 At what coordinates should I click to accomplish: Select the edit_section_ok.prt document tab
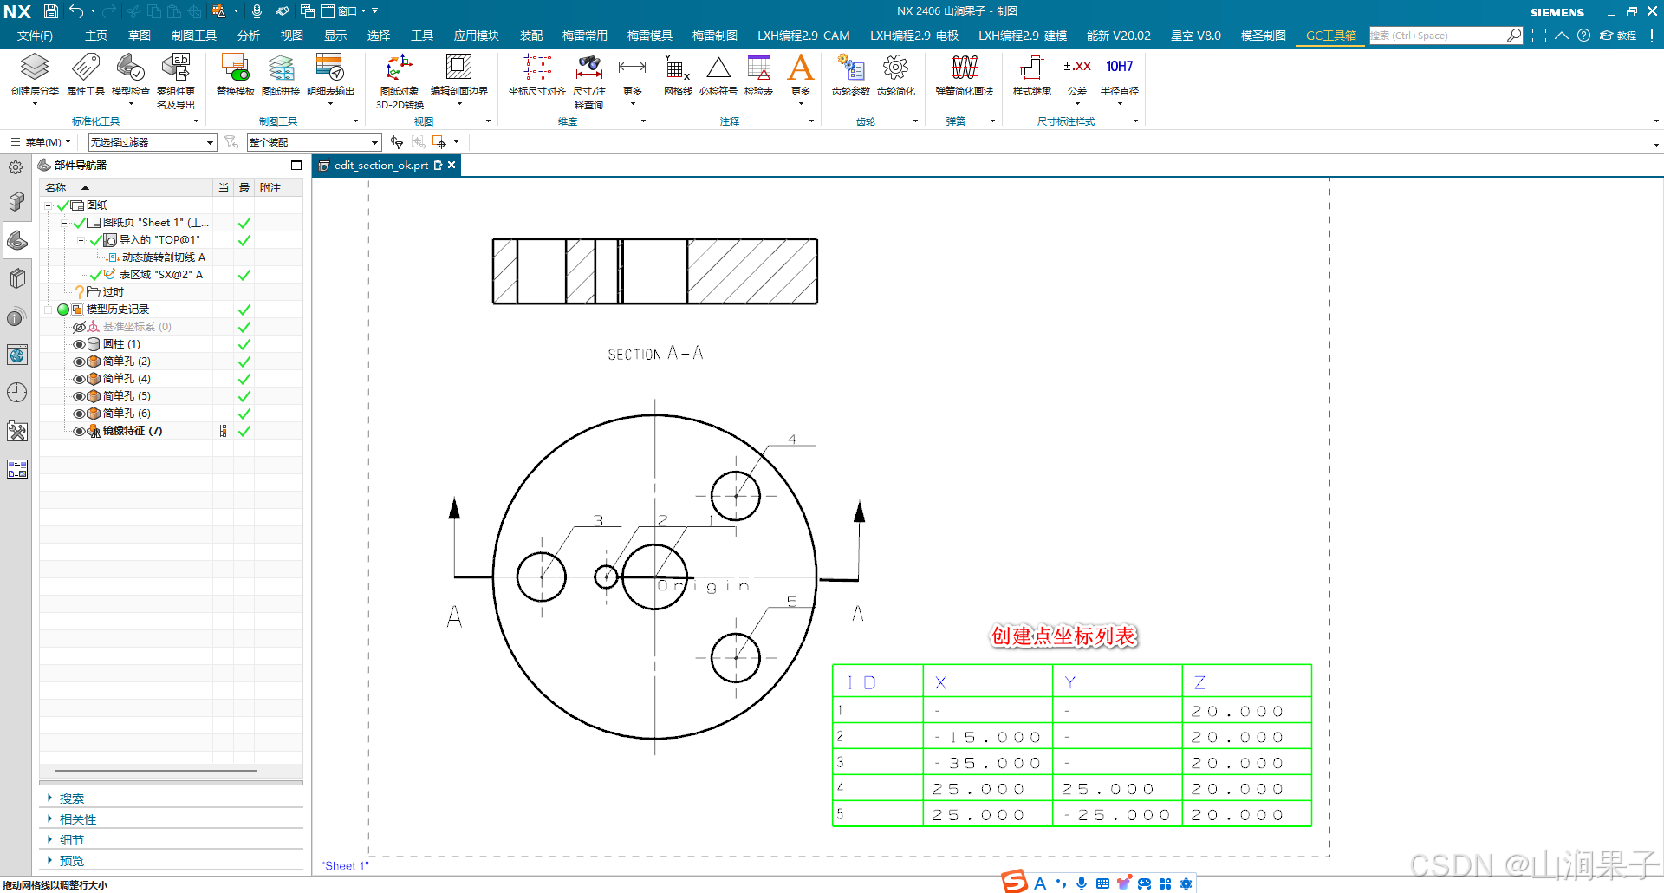click(381, 166)
